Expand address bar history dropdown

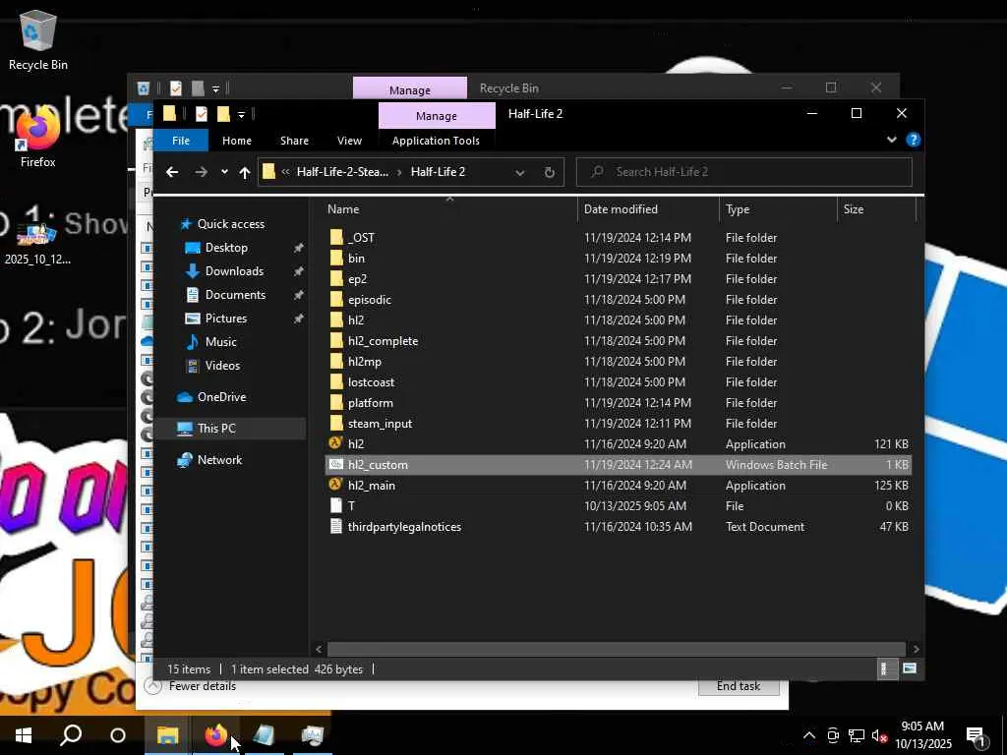[519, 172]
